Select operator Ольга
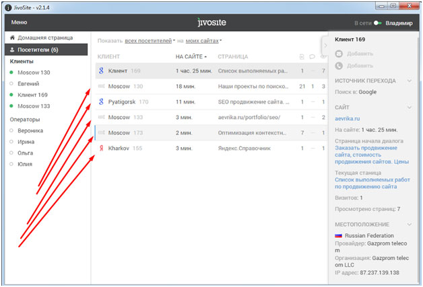Viewport: 423px width, 287px height. click(x=26, y=153)
